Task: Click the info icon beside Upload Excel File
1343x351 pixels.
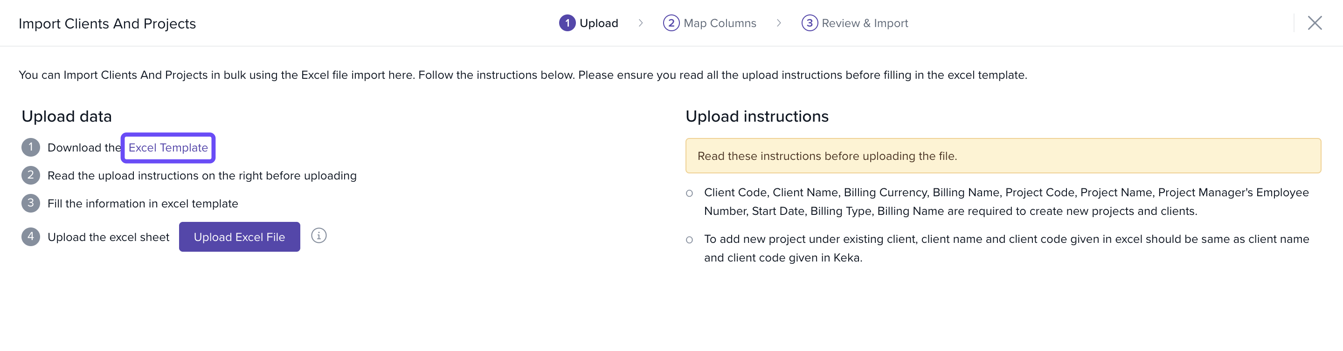Action: [318, 236]
